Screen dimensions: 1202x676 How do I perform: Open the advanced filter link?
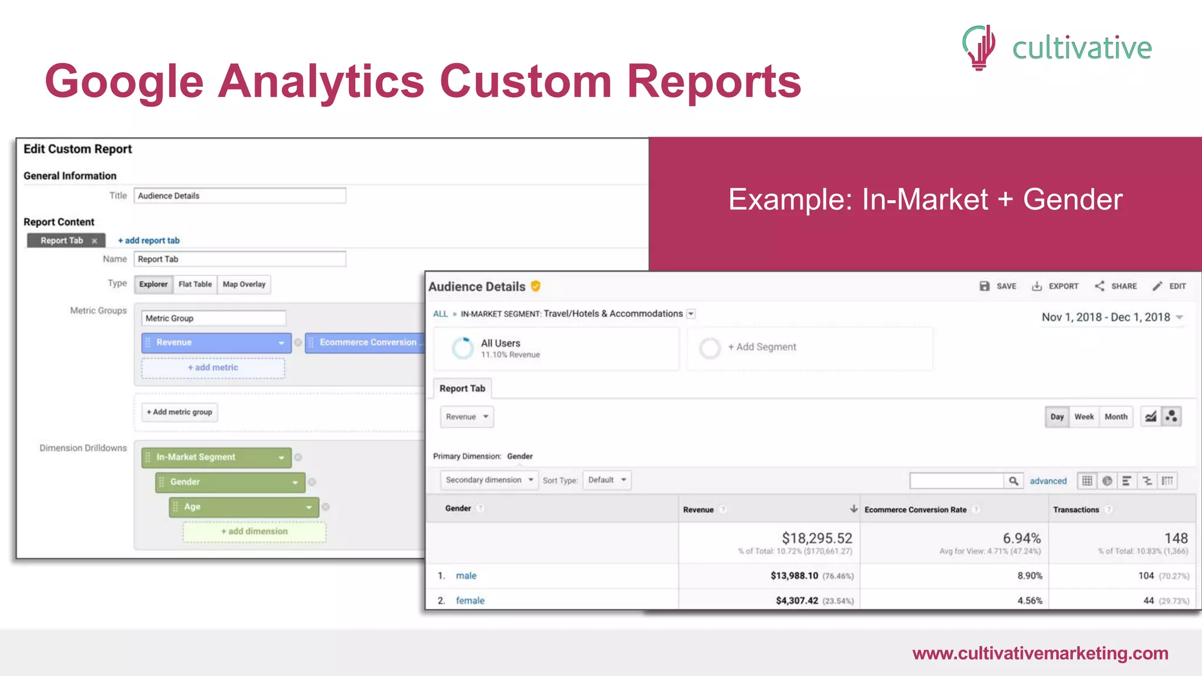(x=1048, y=481)
